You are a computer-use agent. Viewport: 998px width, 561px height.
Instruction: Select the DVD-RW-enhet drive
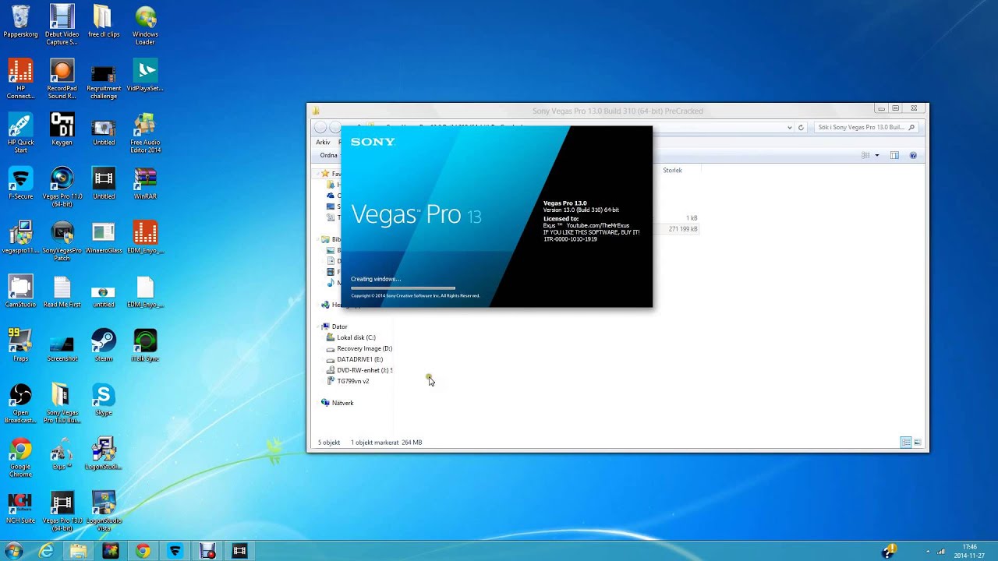[x=359, y=370]
